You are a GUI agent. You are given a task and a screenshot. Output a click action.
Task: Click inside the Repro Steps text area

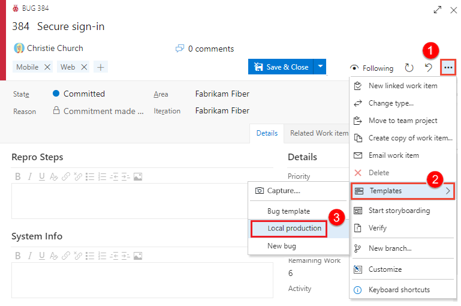point(126,200)
